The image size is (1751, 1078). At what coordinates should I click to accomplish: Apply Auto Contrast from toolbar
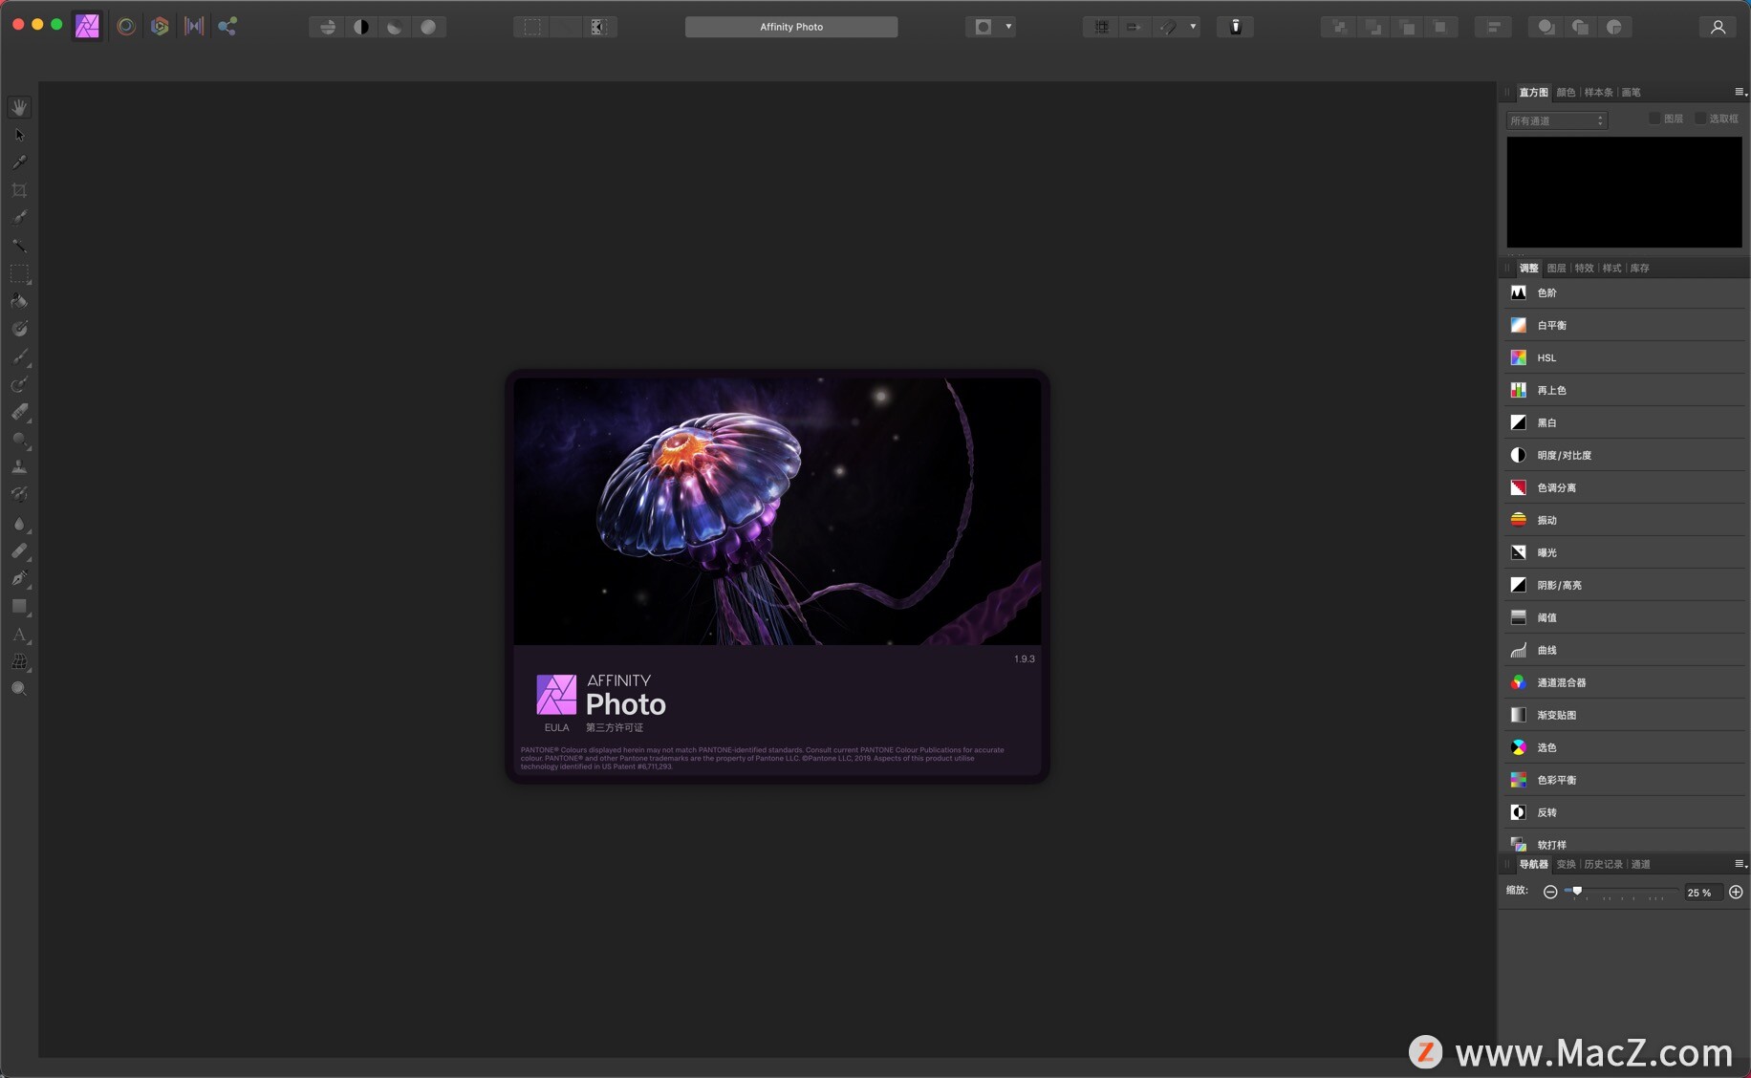click(360, 27)
